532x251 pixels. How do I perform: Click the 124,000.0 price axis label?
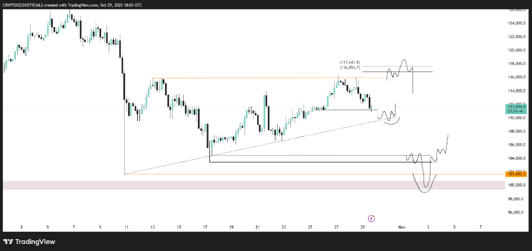[x=517, y=23]
